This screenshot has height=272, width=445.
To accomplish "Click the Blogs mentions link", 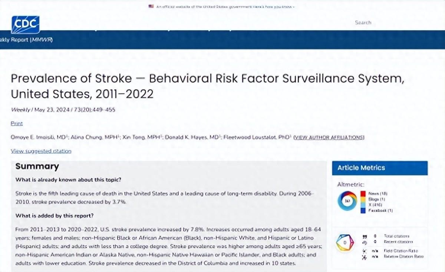I will click(376, 199).
